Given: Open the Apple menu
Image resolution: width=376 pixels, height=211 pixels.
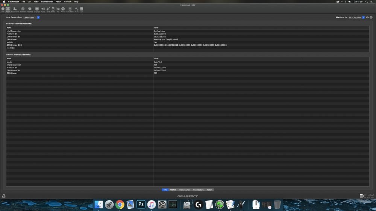Looking at the screenshot, I should coord(4,1).
